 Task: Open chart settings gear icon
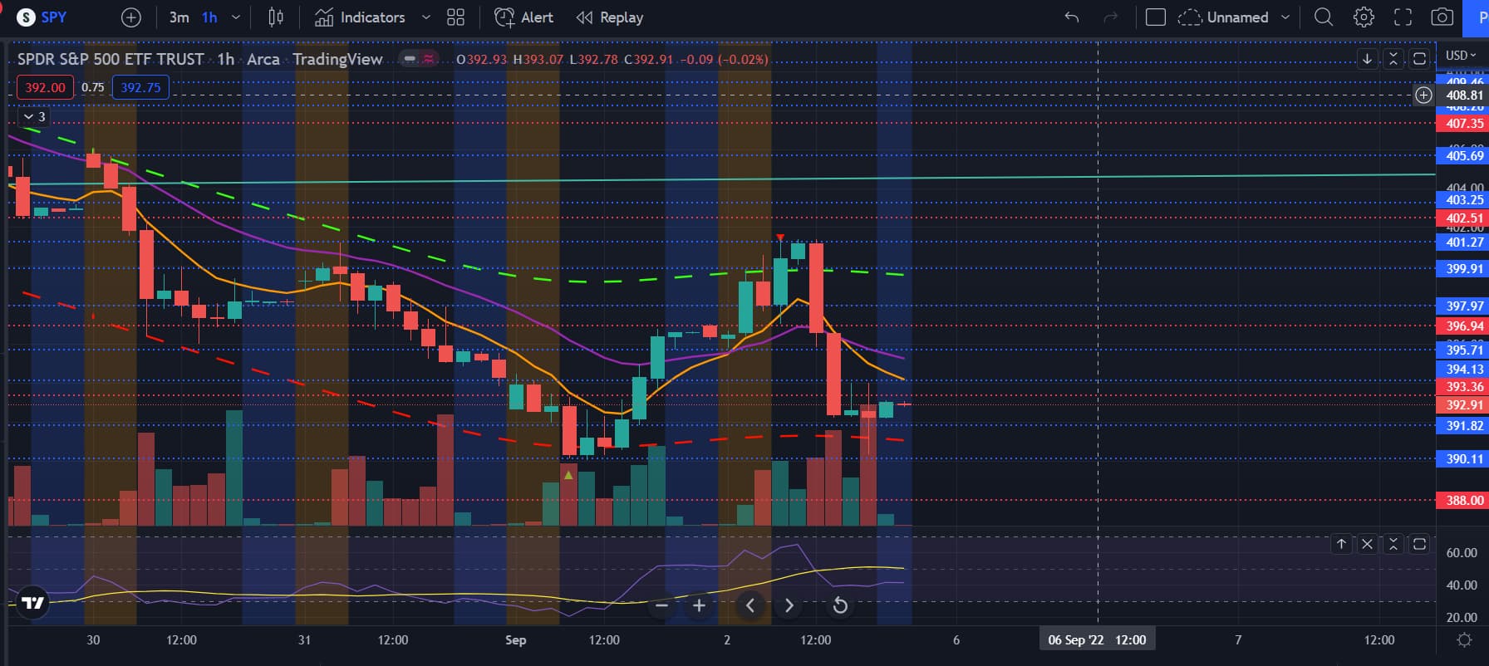[x=1364, y=17]
